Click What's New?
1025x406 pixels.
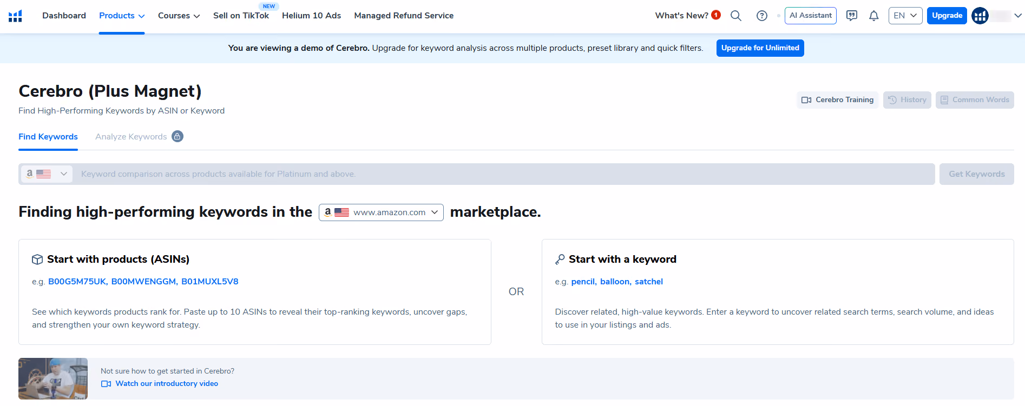[681, 16]
